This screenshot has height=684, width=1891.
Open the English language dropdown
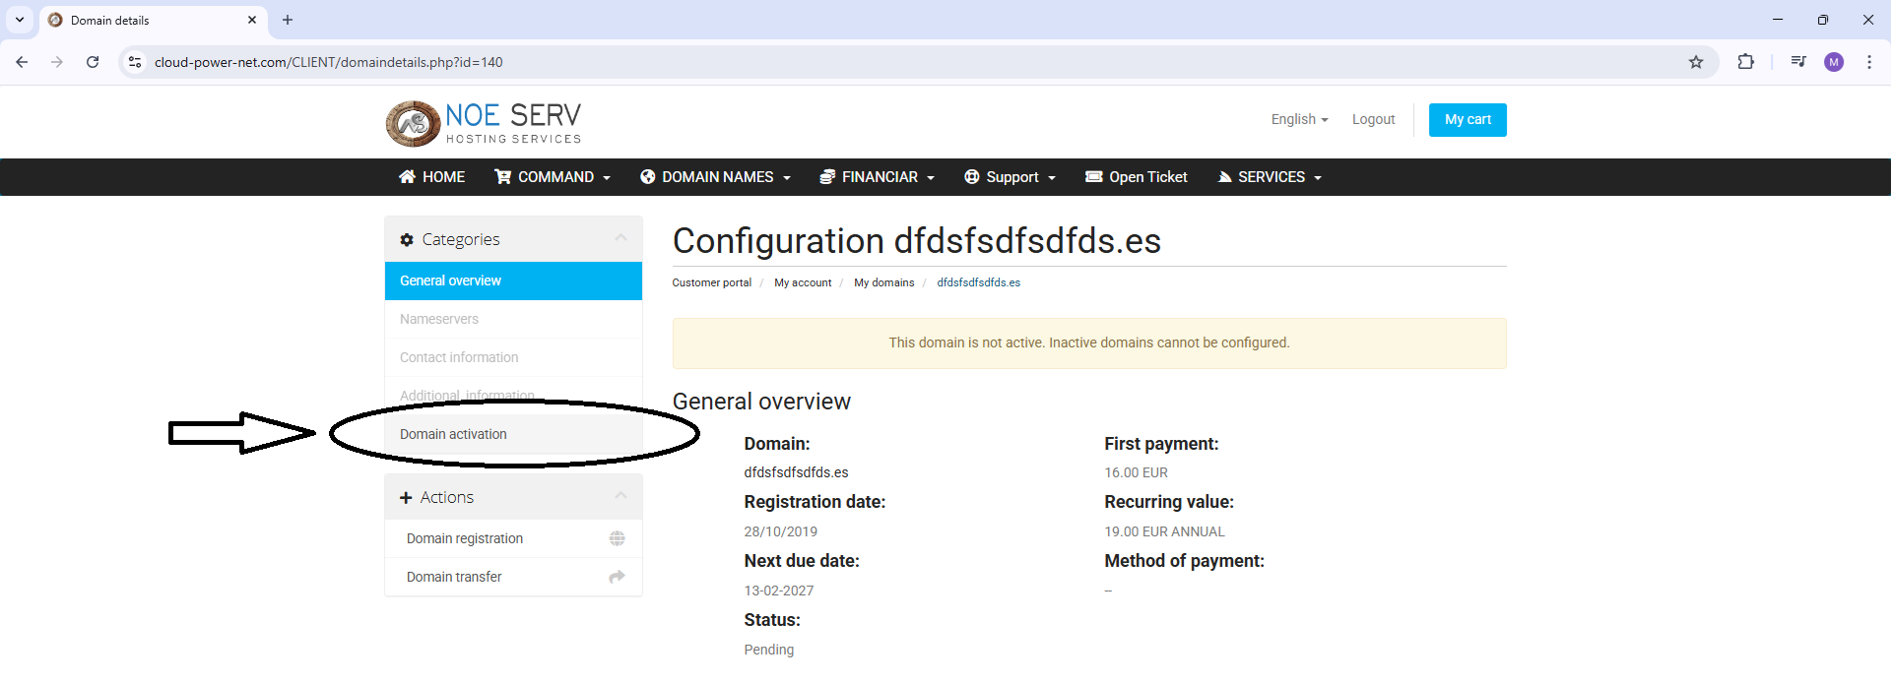[x=1299, y=119]
